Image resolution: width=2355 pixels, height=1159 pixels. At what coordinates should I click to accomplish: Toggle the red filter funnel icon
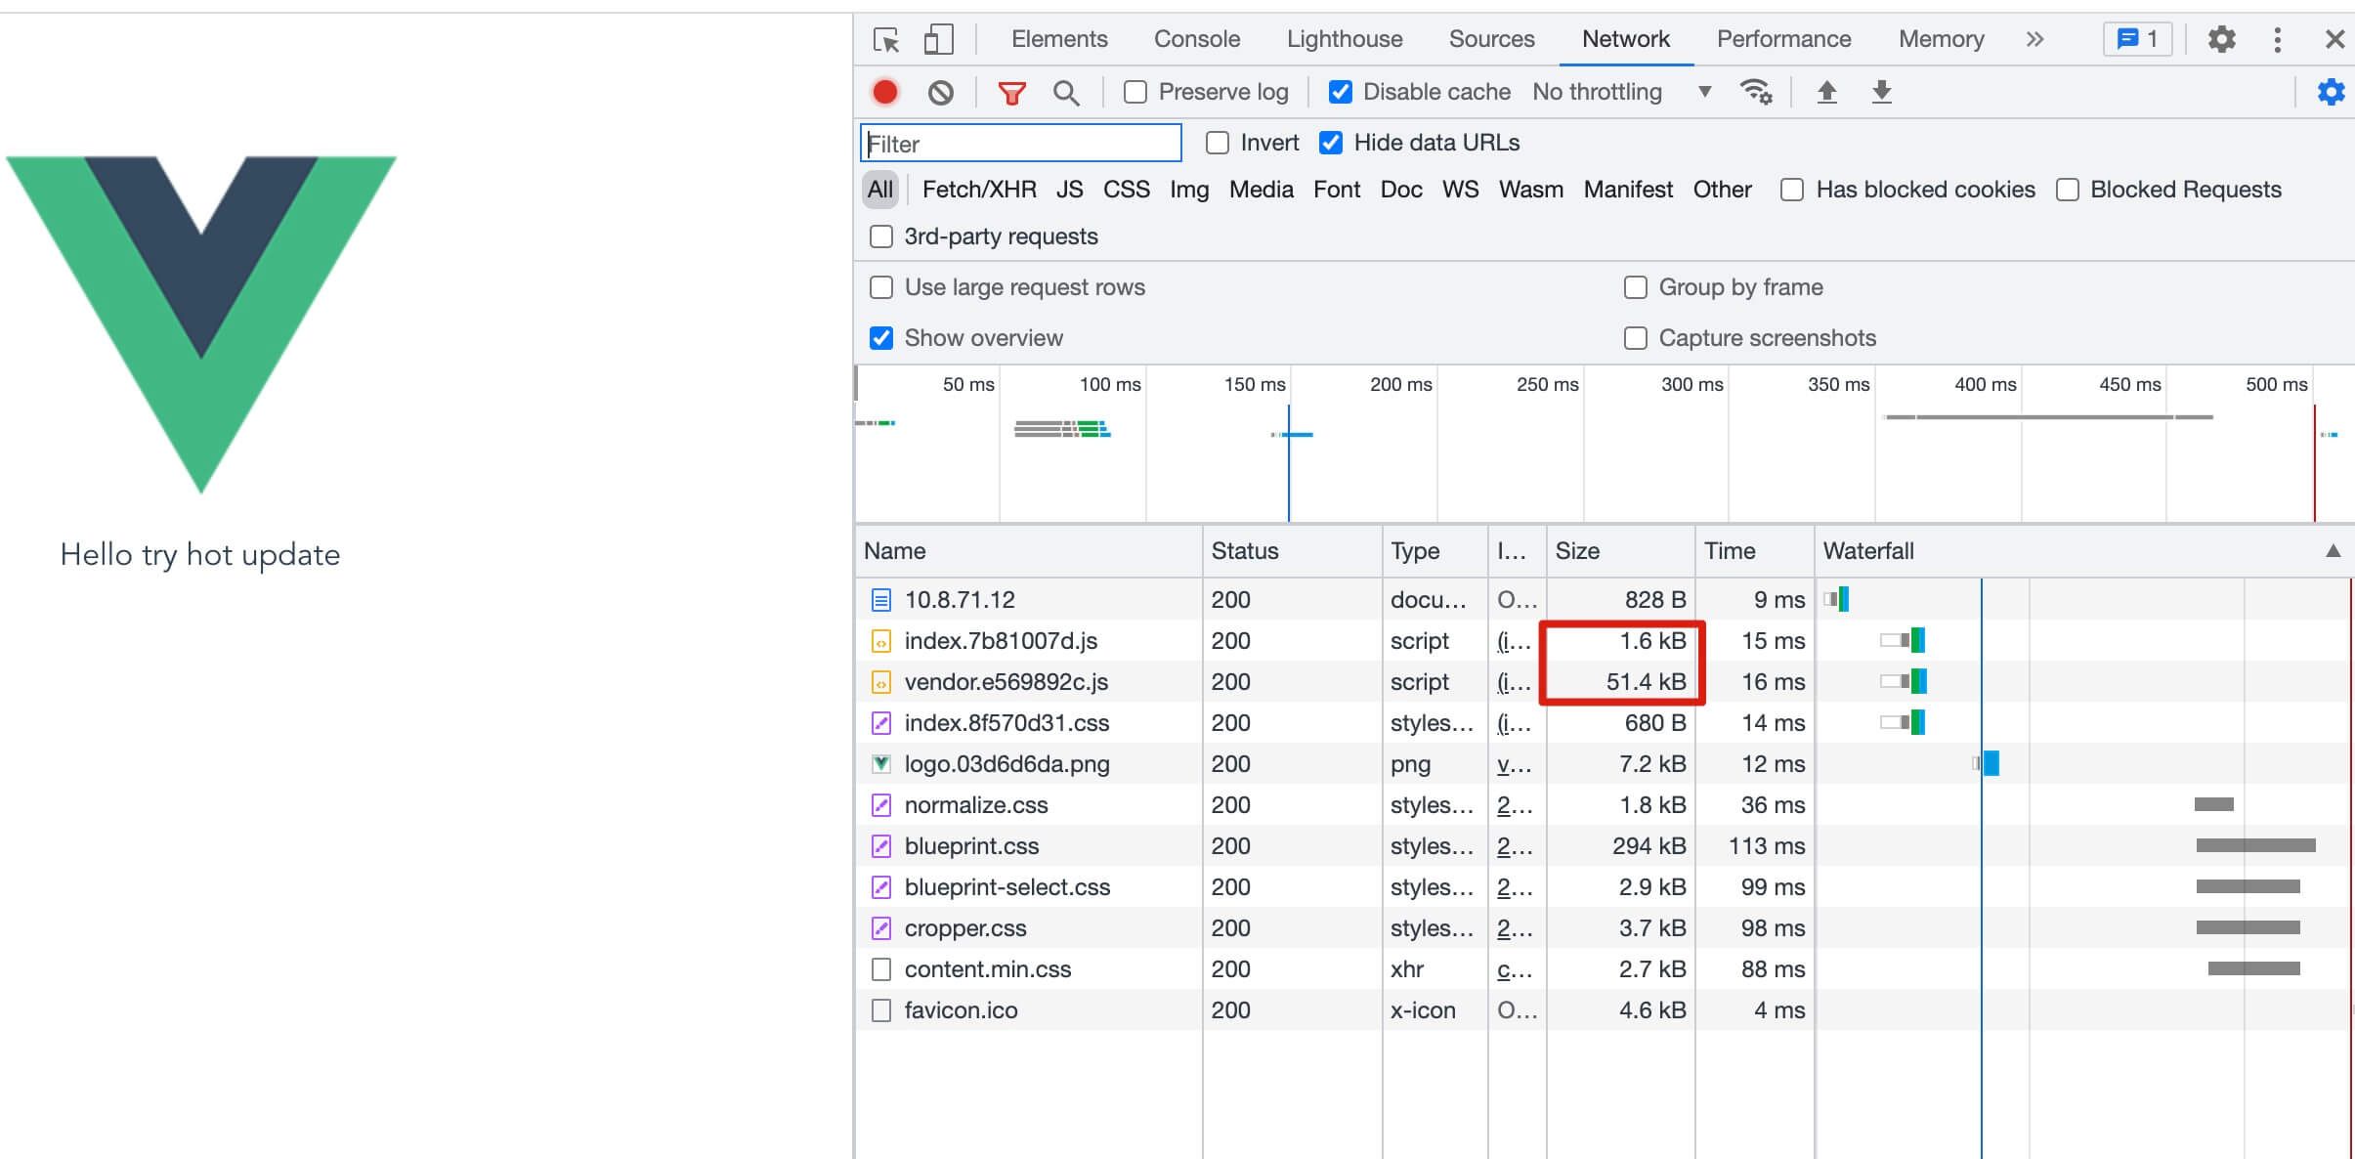(x=1011, y=93)
